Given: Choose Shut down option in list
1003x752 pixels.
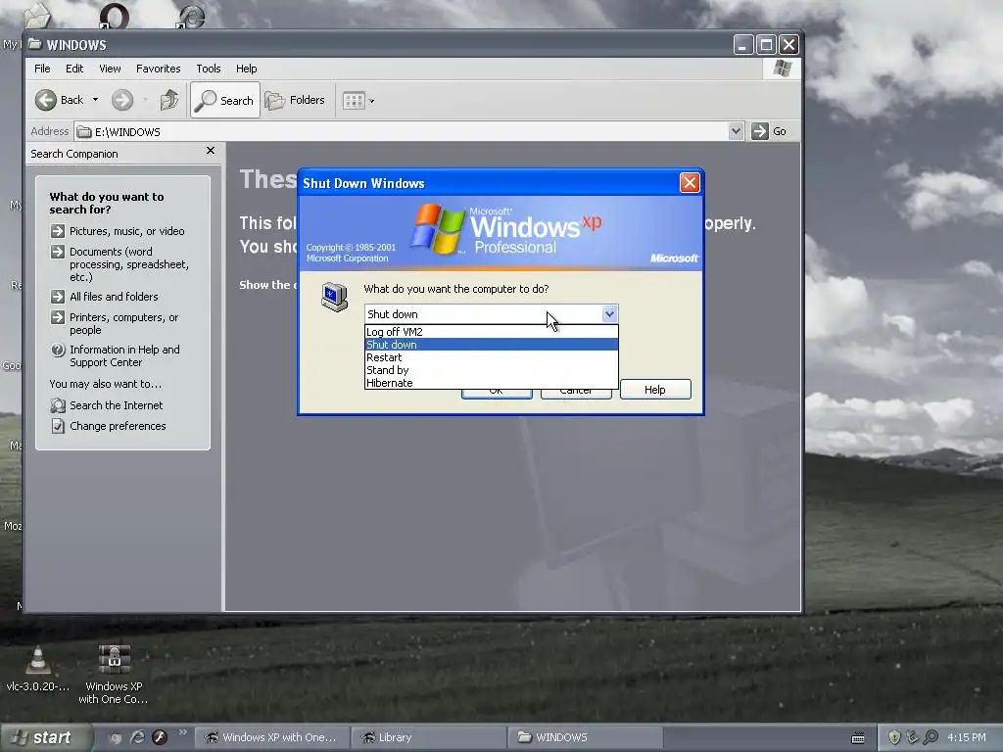Looking at the screenshot, I should [x=492, y=345].
